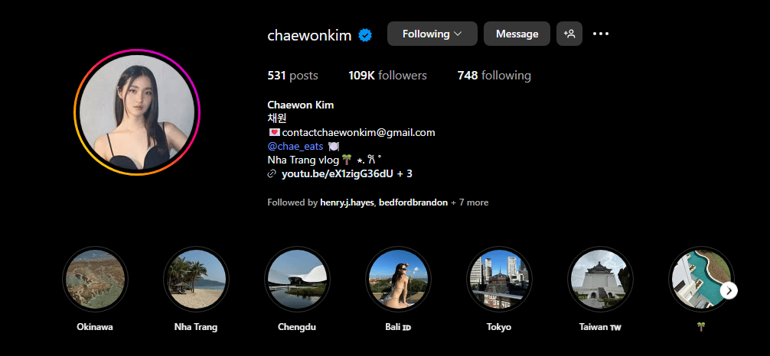
Task: Open the 748 following list
Action: [x=494, y=76]
